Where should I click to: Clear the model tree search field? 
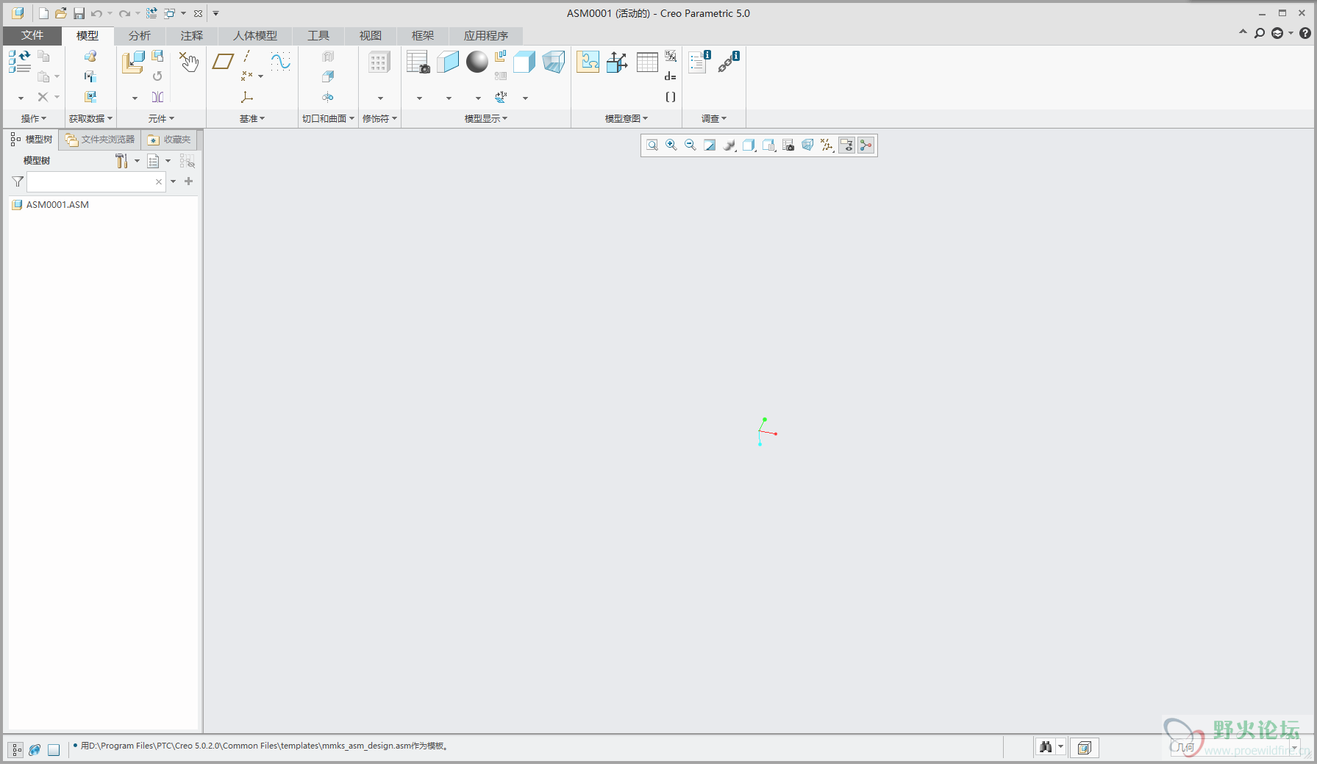click(x=159, y=181)
